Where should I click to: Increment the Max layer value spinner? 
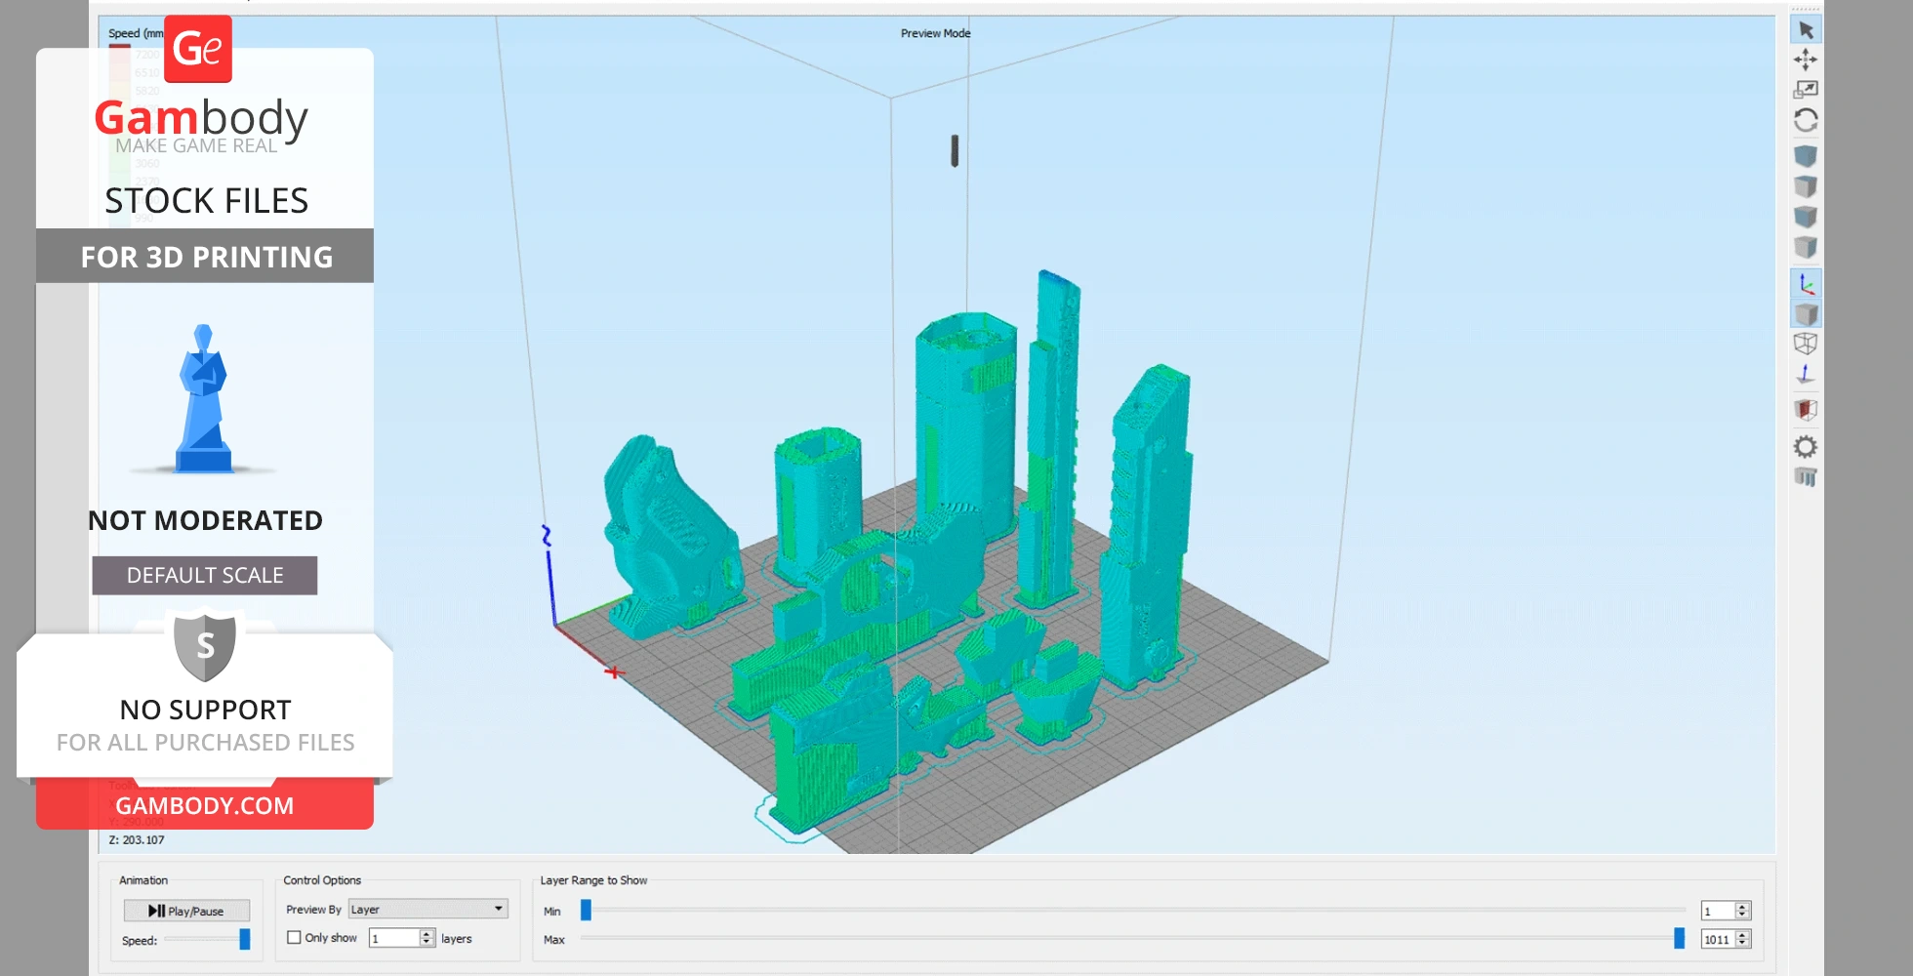[1743, 934]
